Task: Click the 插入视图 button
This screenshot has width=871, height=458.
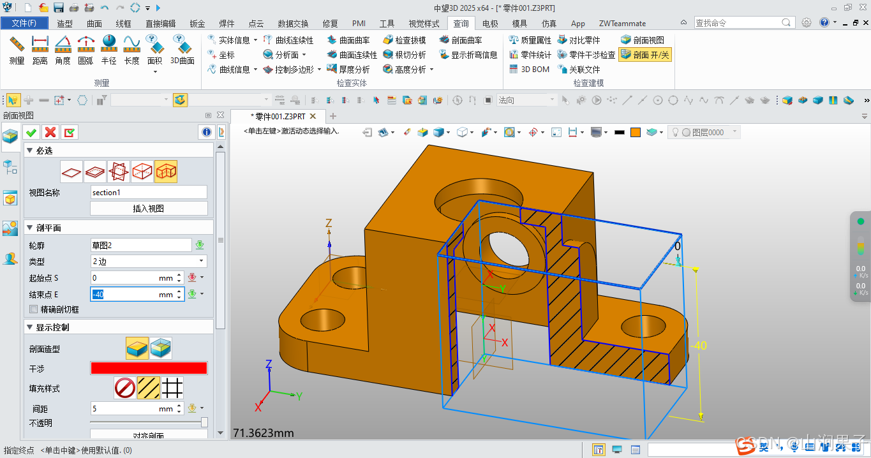Action: pos(149,209)
